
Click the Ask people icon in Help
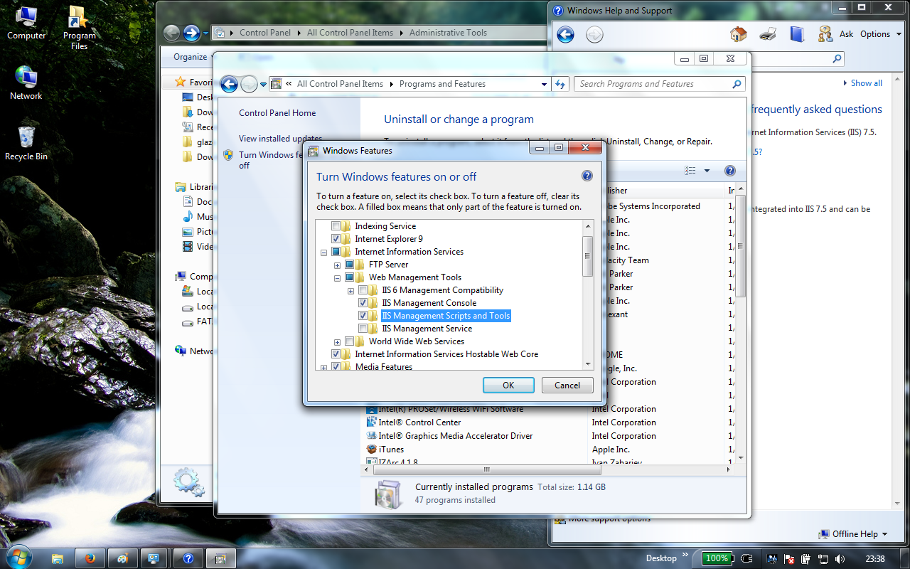pyautogui.click(x=825, y=33)
